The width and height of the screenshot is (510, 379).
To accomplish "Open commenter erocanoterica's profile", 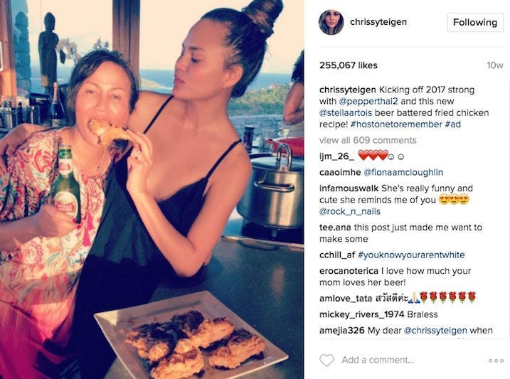I will tap(349, 271).
